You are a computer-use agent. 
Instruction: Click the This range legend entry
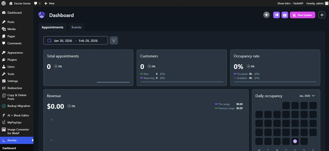click(x=229, y=104)
